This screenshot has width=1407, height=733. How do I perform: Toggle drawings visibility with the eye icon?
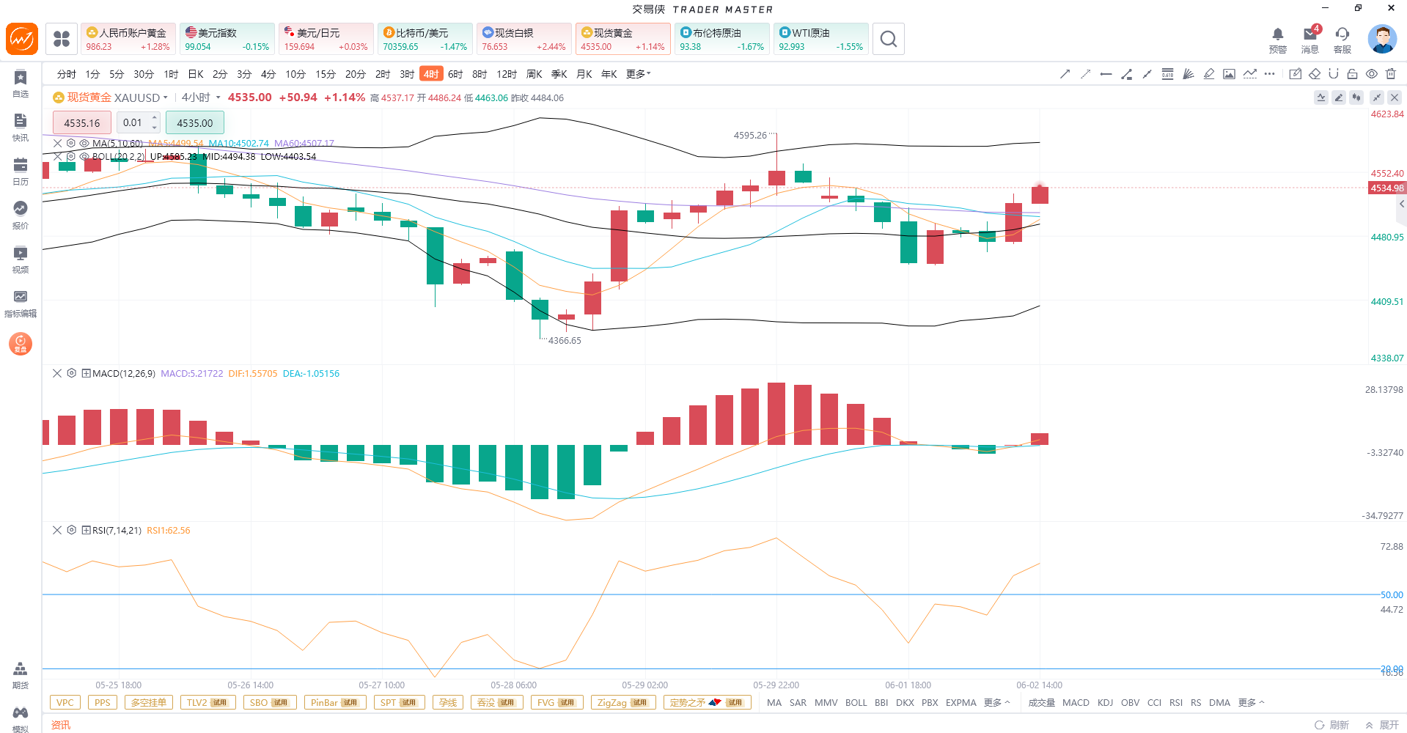click(x=1372, y=74)
